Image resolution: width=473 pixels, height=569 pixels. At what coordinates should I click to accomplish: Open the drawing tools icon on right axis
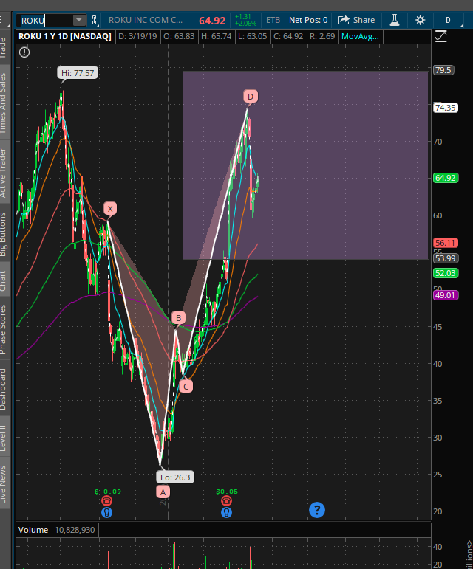(441, 35)
